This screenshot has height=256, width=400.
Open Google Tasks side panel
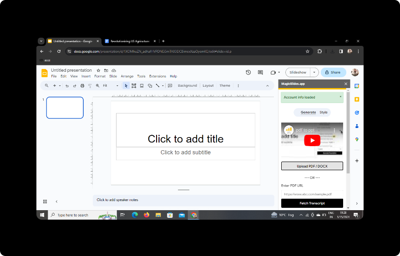357,113
